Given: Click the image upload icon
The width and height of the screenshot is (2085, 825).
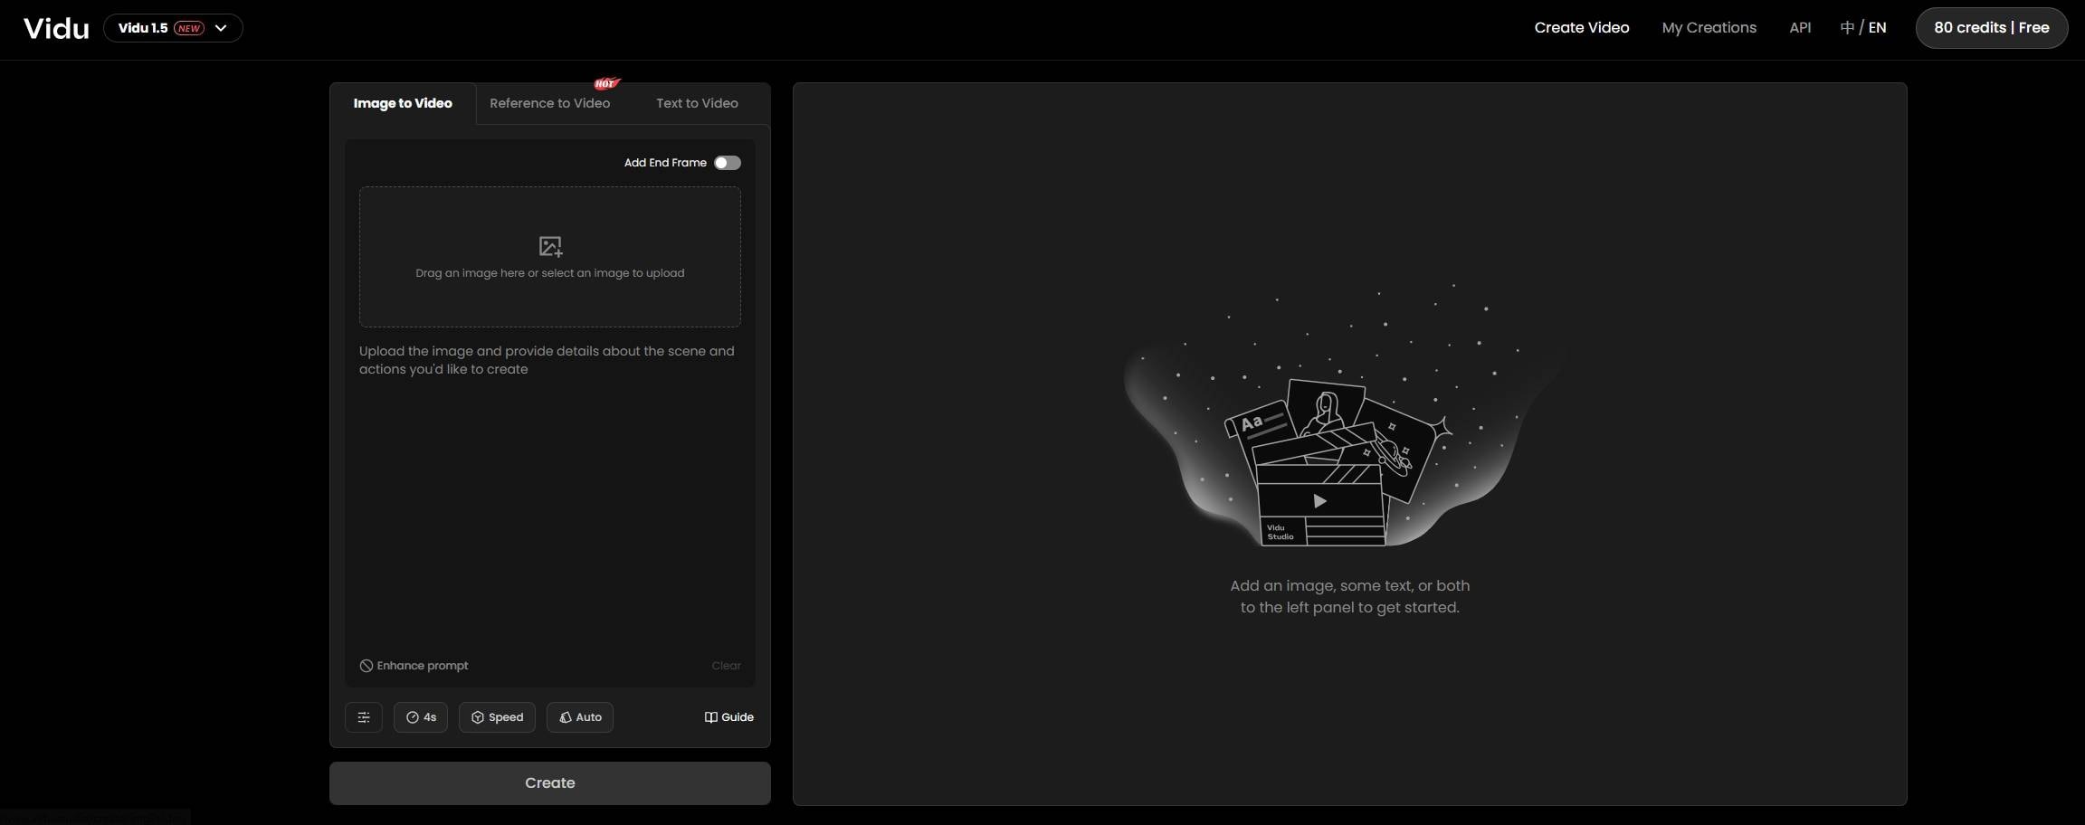Looking at the screenshot, I should click(x=550, y=246).
